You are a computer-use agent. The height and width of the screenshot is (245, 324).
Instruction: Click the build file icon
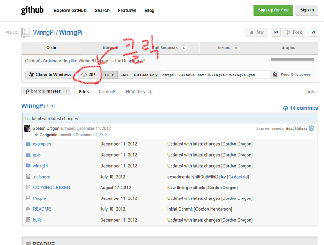pos(28,220)
